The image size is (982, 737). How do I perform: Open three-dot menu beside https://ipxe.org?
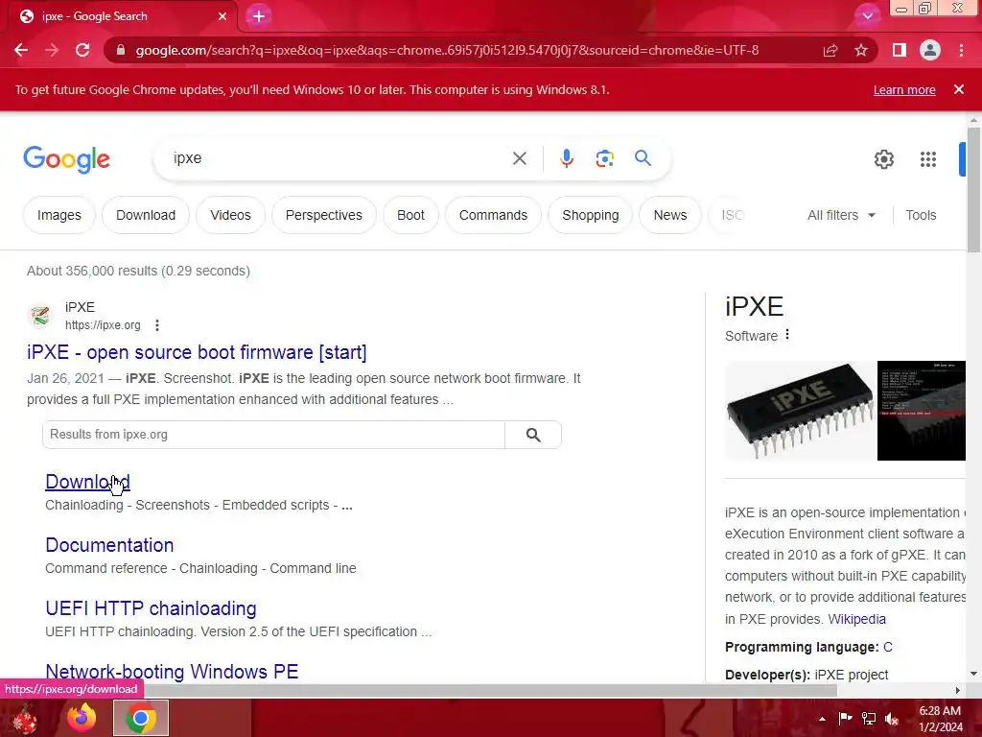tap(157, 325)
